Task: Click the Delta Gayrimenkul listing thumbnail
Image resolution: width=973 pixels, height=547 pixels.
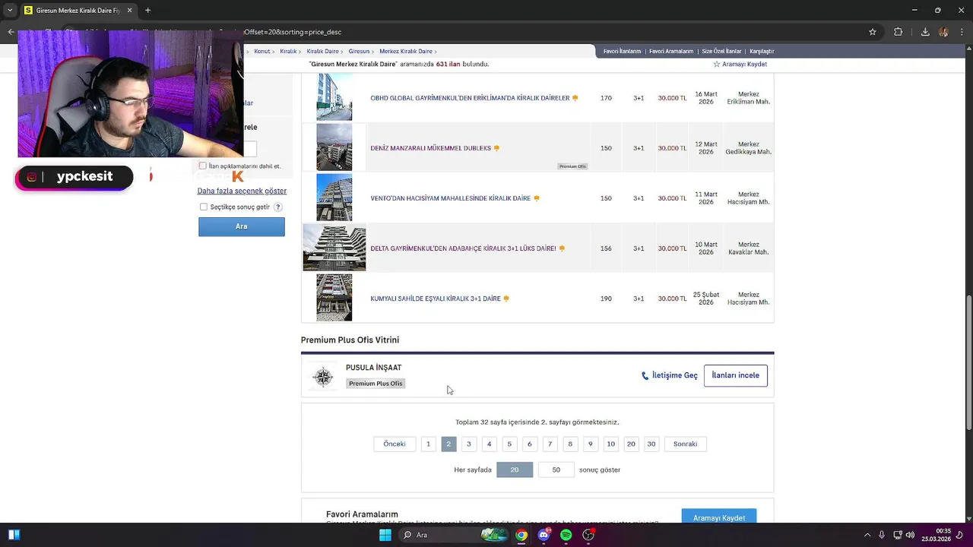Action: [334, 248]
